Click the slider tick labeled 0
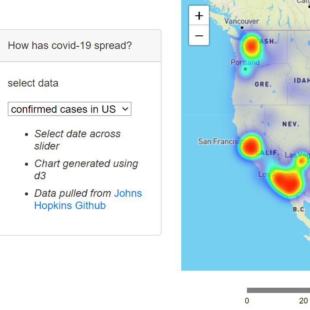The image size is (310, 310). coord(247,301)
